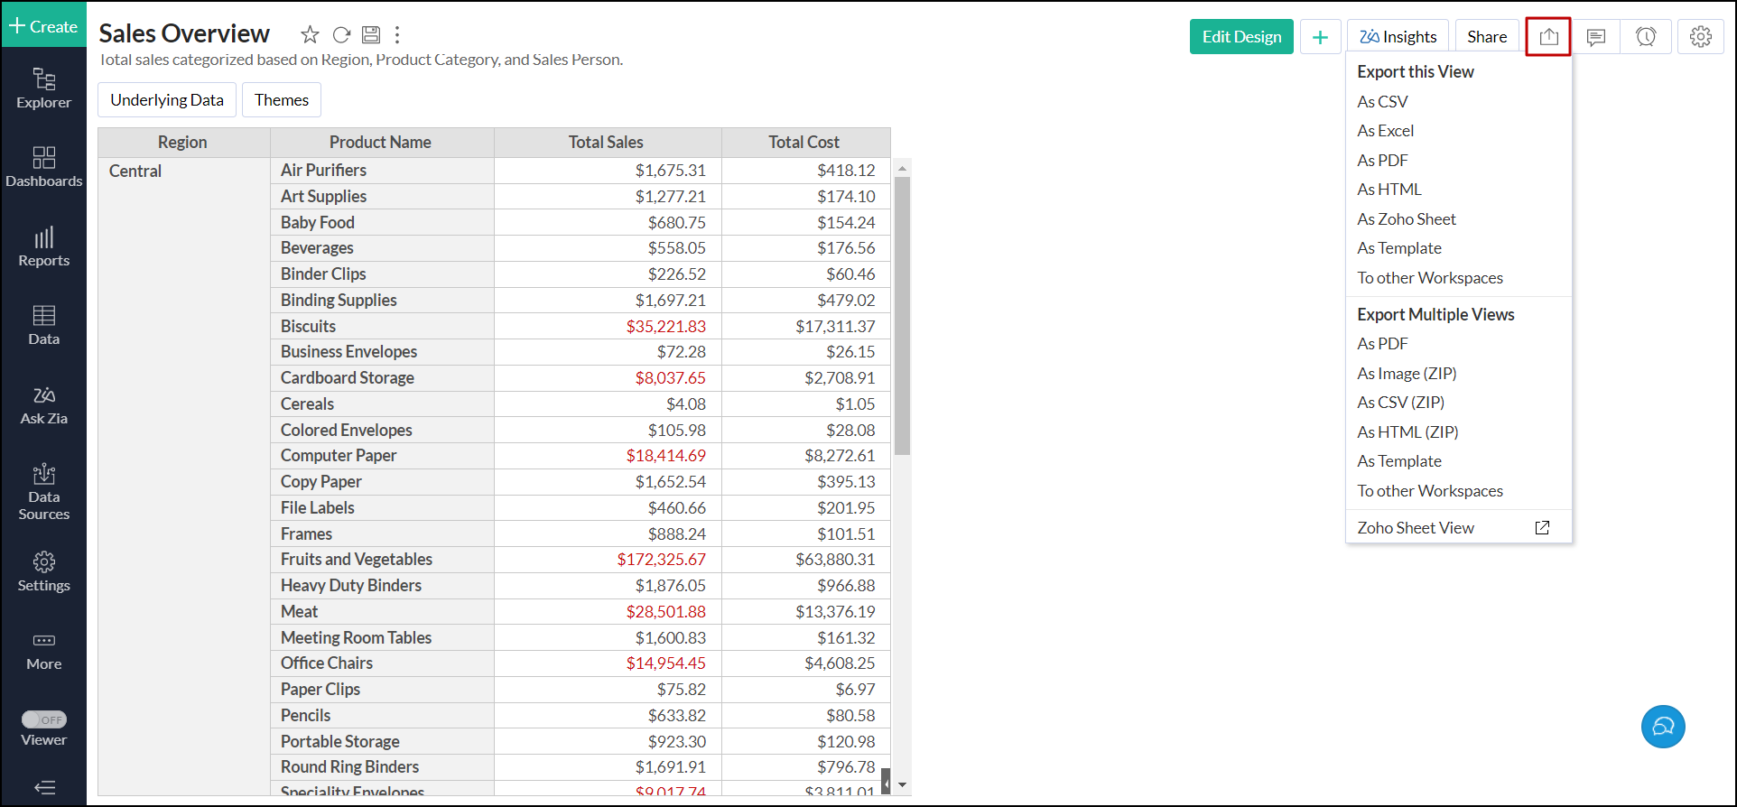The image size is (1737, 807).
Task: Click the refresh icon beside the title
Action: pos(341,35)
